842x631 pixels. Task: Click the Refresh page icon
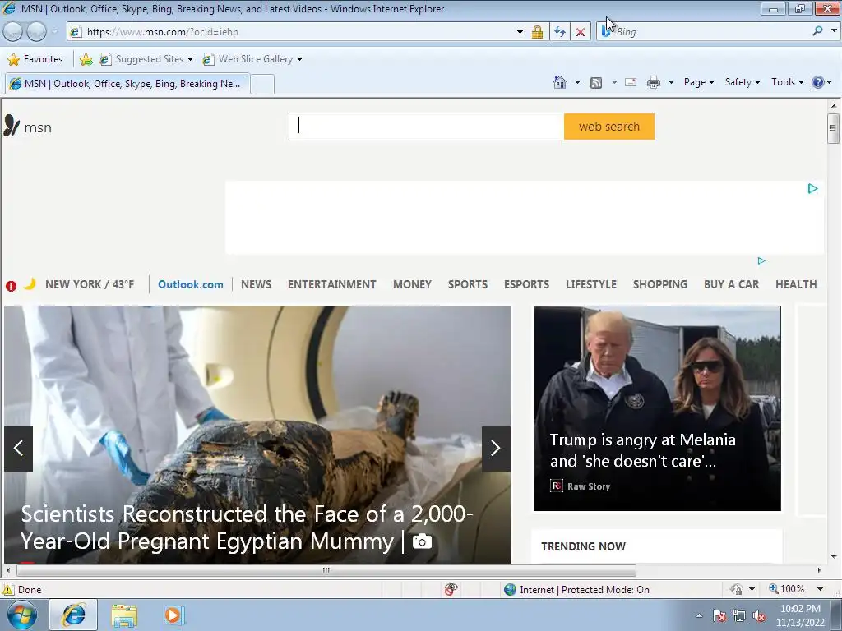[x=560, y=32]
